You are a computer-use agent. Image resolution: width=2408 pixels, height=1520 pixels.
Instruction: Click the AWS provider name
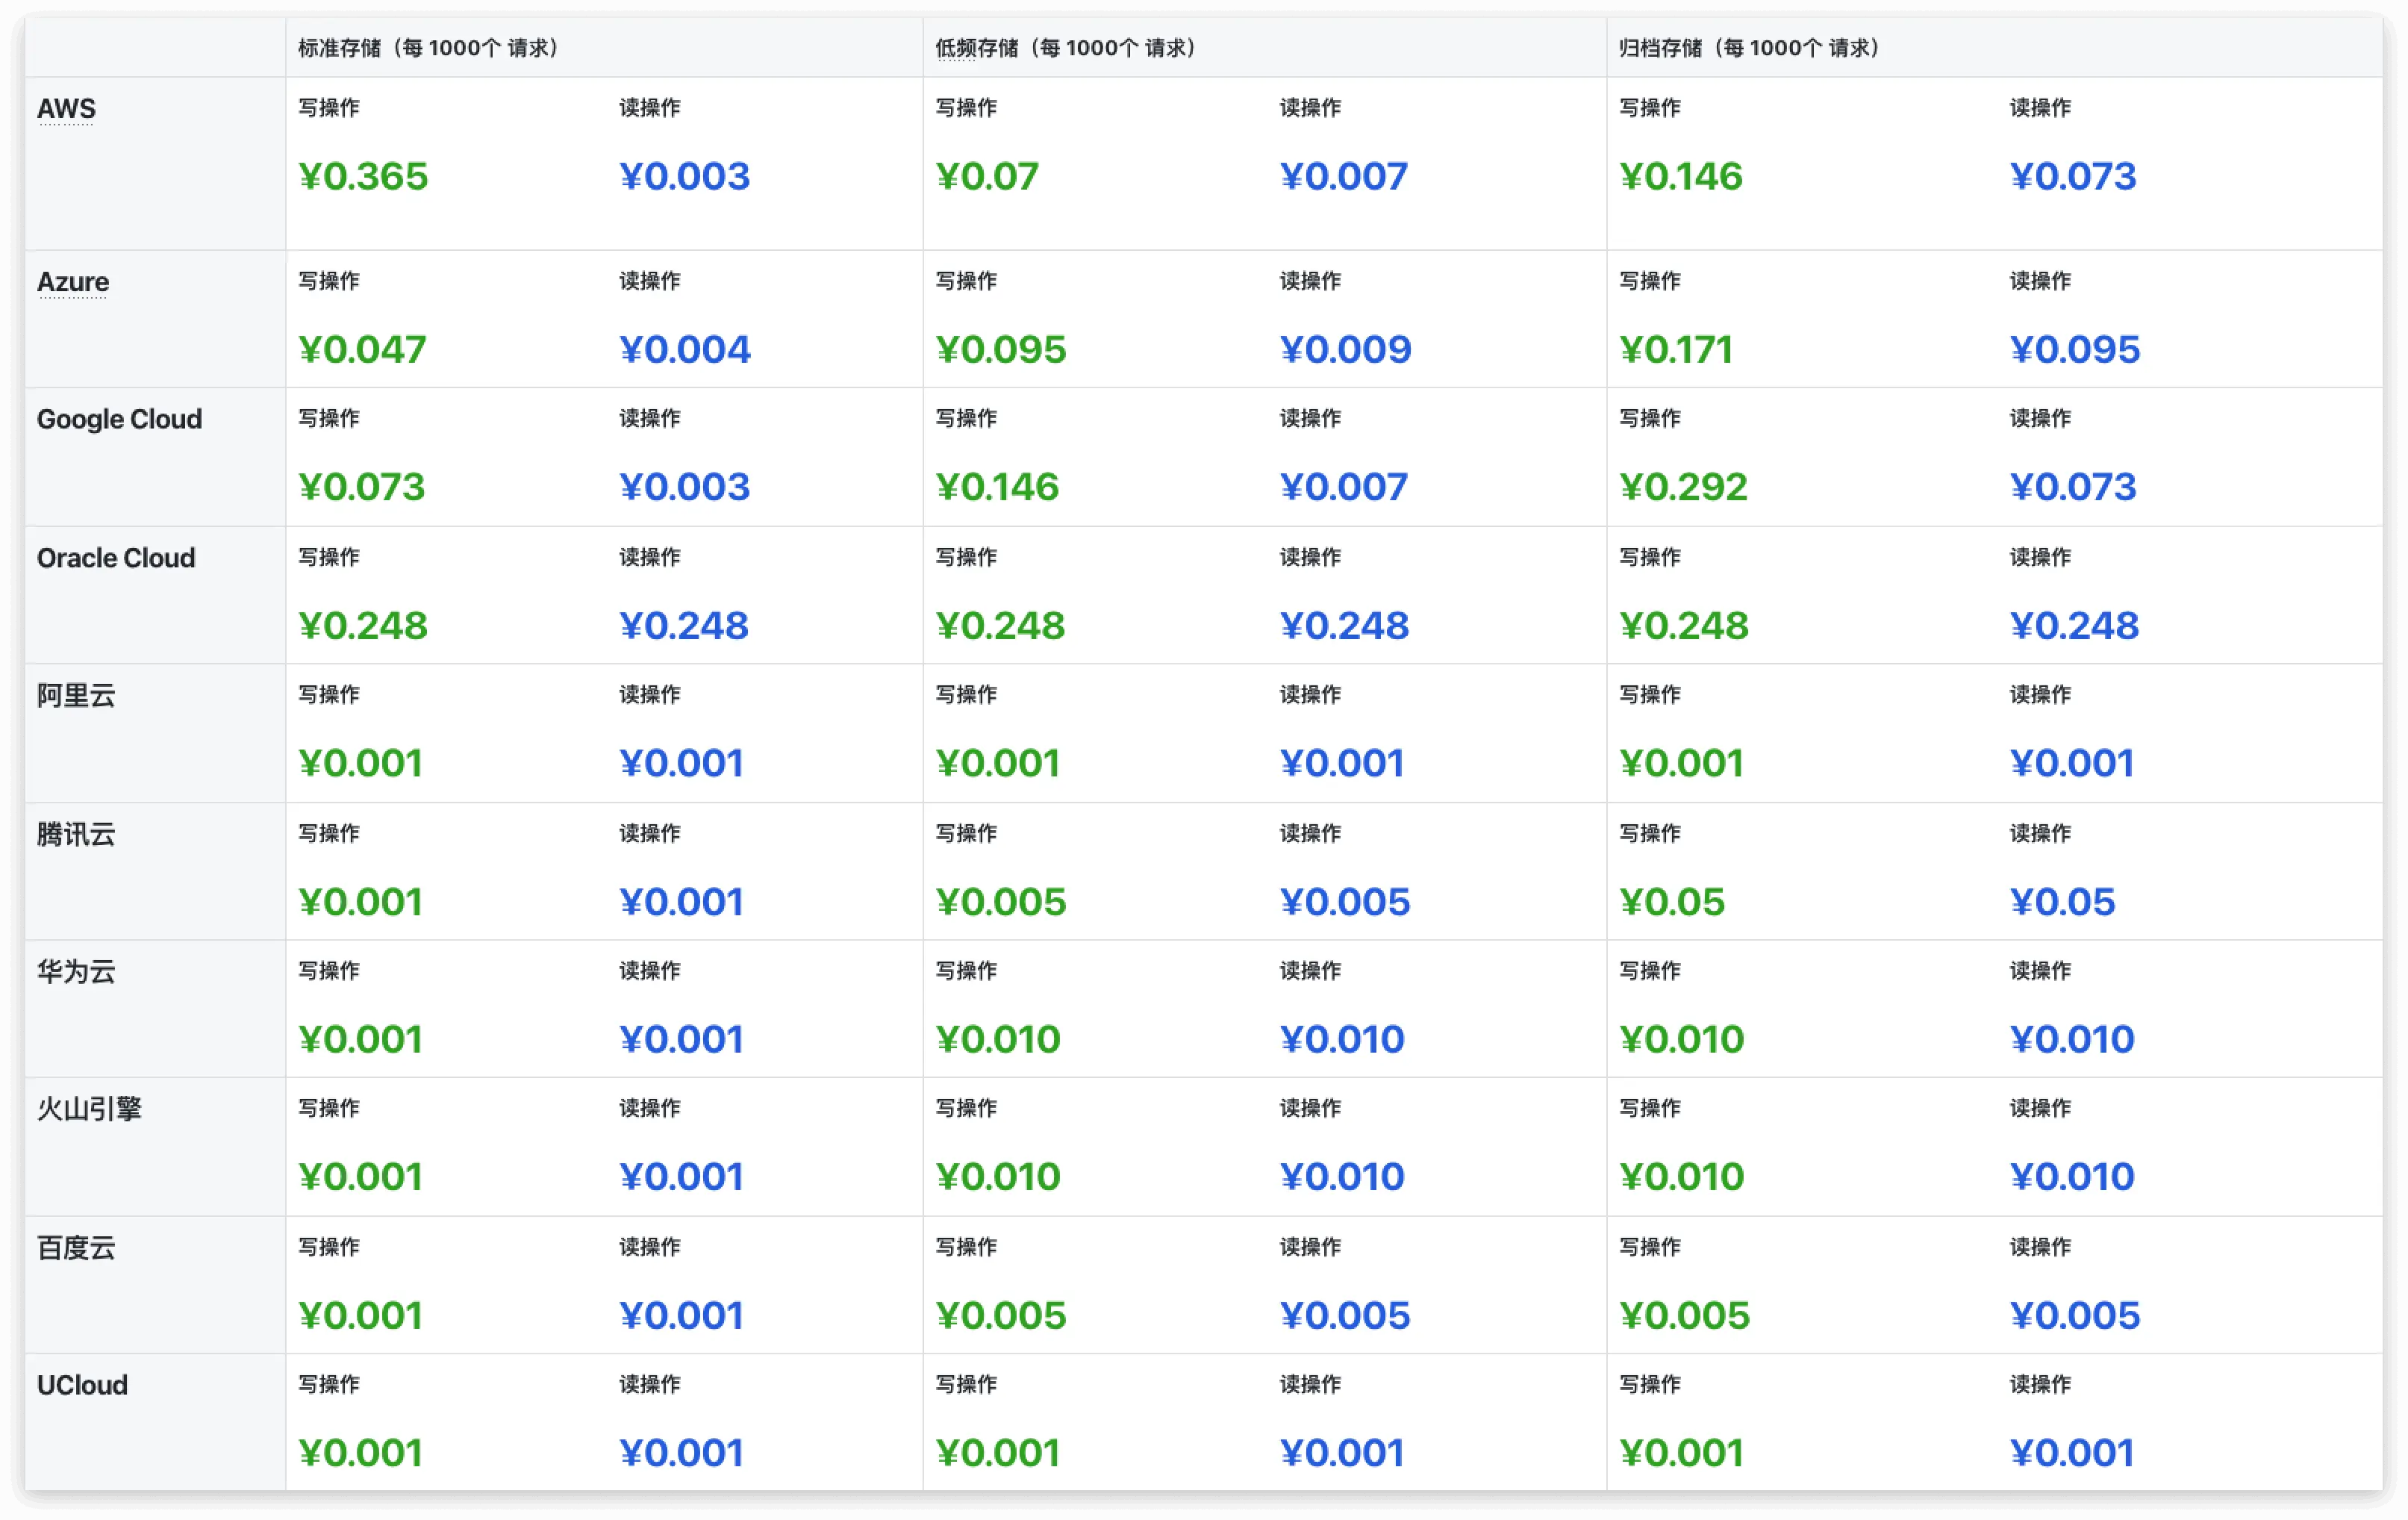coord(66,108)
